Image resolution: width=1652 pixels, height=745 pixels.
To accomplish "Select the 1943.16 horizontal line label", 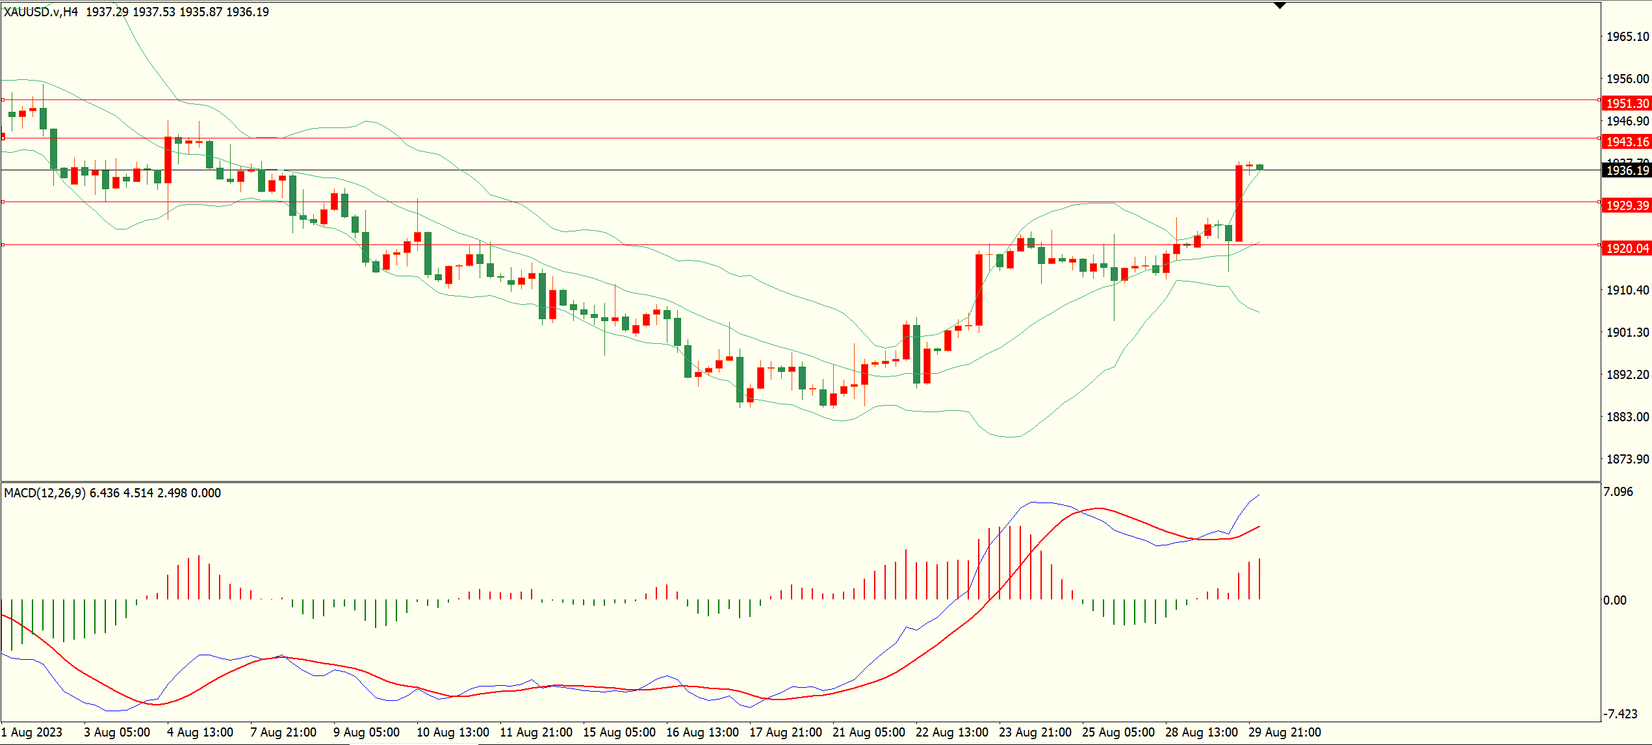I will [1627, 142].
